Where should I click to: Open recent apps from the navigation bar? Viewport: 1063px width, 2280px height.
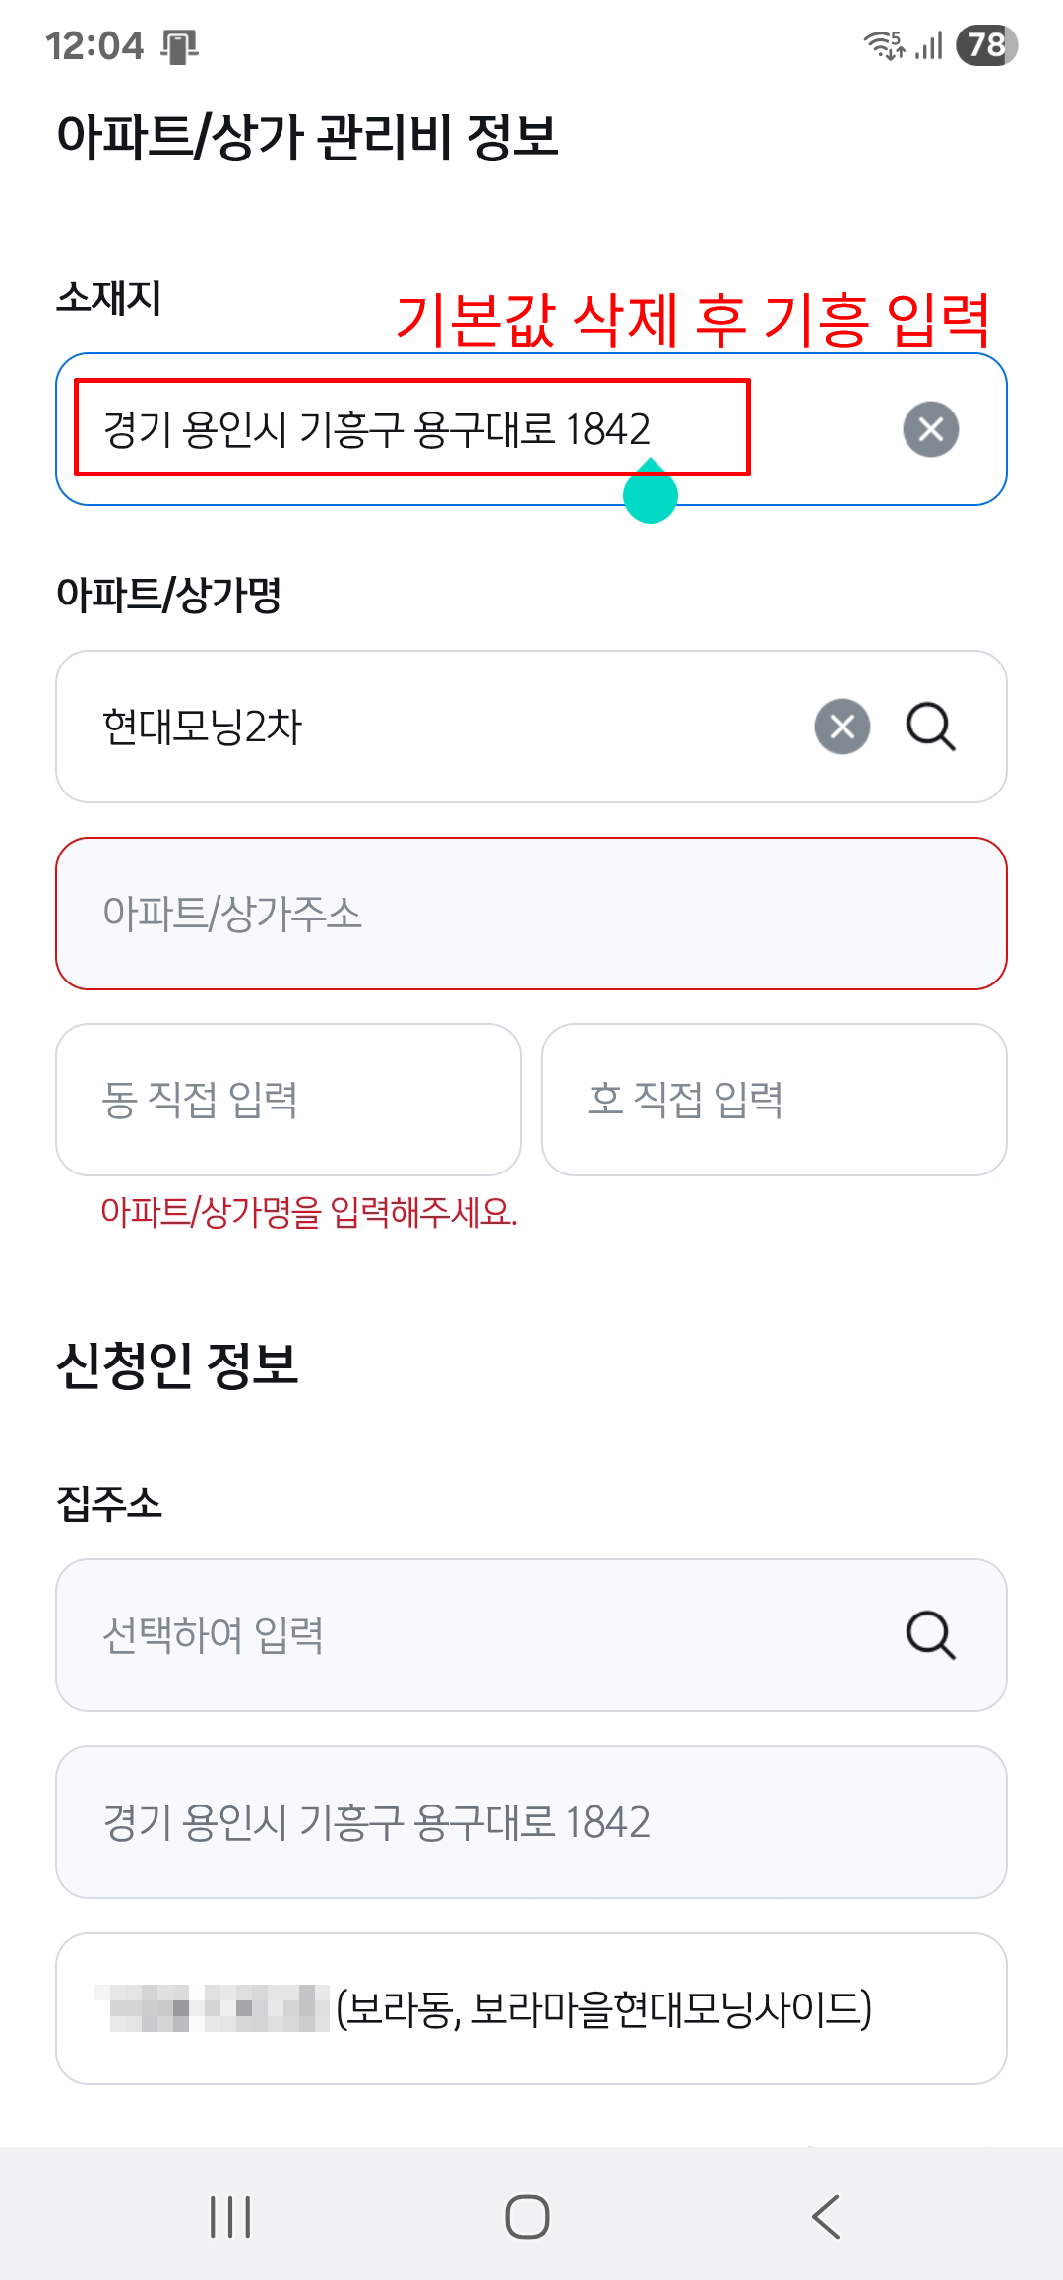(230, 2216)
